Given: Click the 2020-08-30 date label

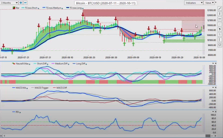Looking at the screenshot, I should [111, 57].
